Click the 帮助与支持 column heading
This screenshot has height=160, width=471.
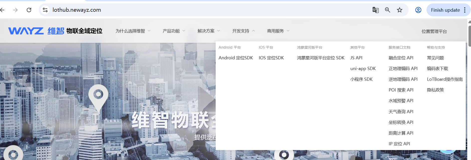click(436, 47)
